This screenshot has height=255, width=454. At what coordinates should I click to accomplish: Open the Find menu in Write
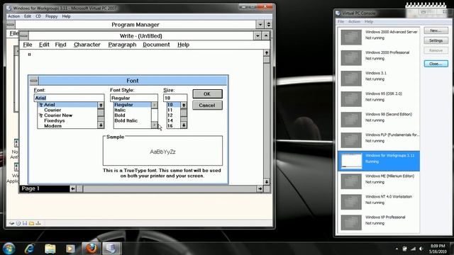coord(60,45)
